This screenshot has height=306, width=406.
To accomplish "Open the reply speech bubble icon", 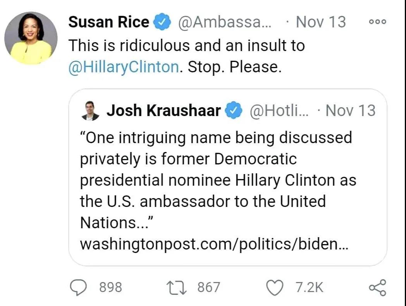I will pos(79,288).
